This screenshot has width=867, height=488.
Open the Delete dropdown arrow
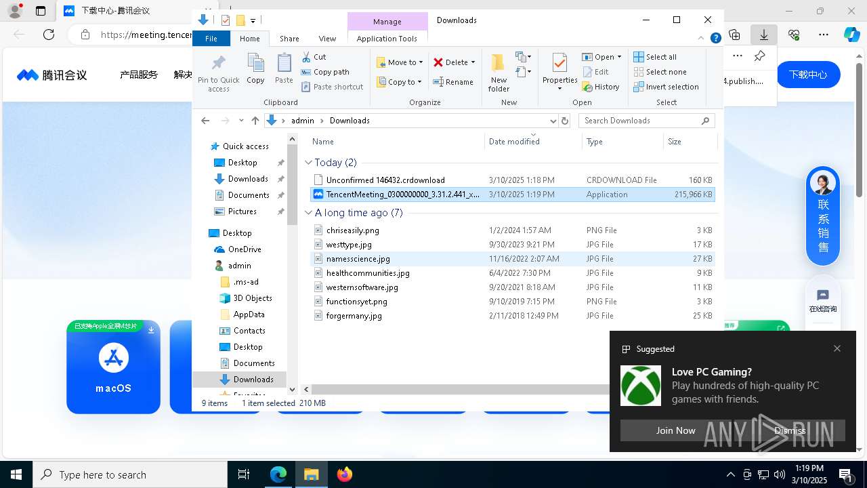473,62
